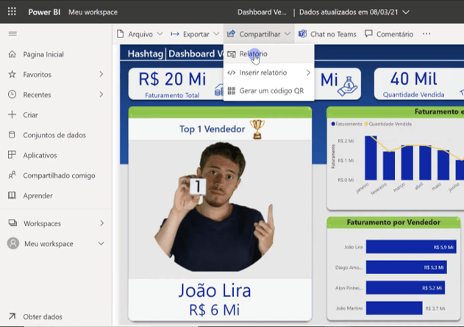Open the Dados atualizados dropdown chevron
The image size is (464, 327).
pyautogui.click(x=406, y=12)
